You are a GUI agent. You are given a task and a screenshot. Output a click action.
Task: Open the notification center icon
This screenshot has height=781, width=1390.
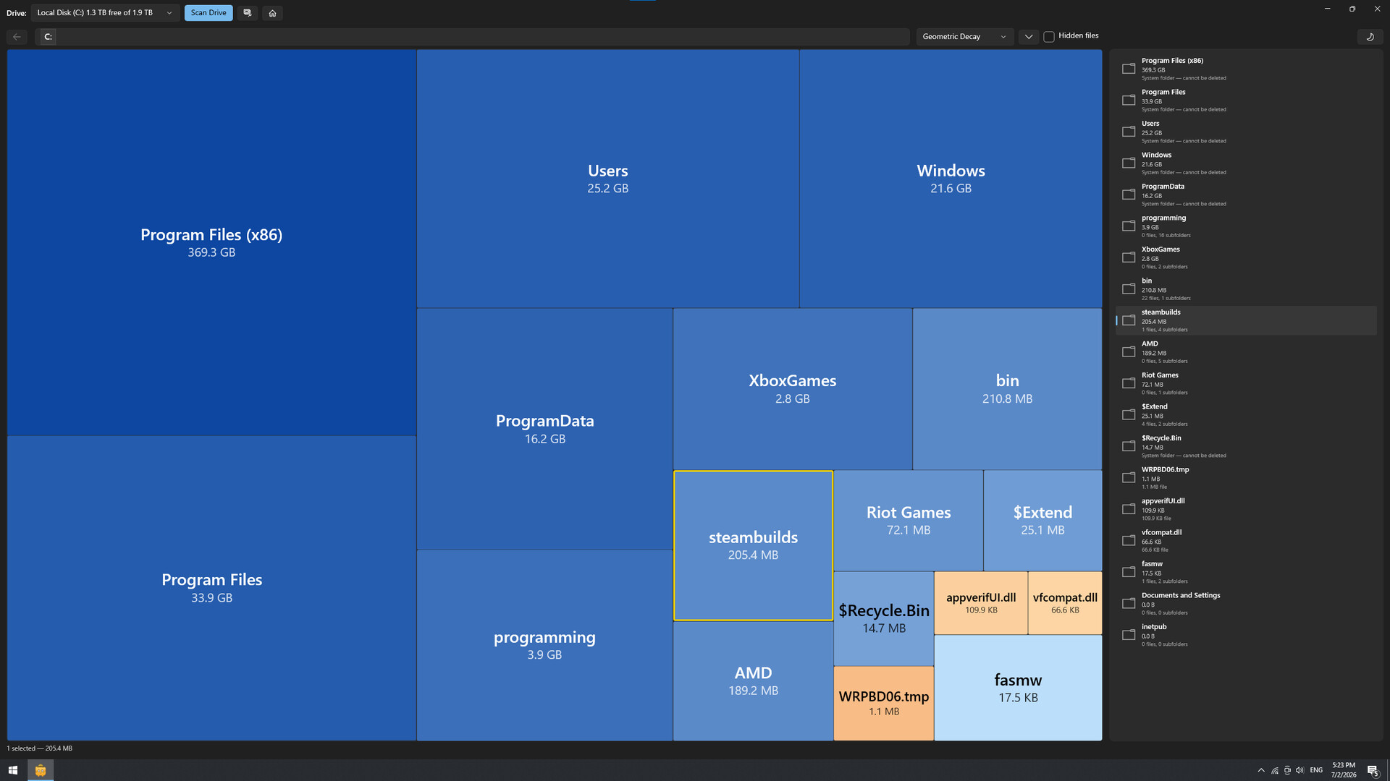[x=1373, y=770]
